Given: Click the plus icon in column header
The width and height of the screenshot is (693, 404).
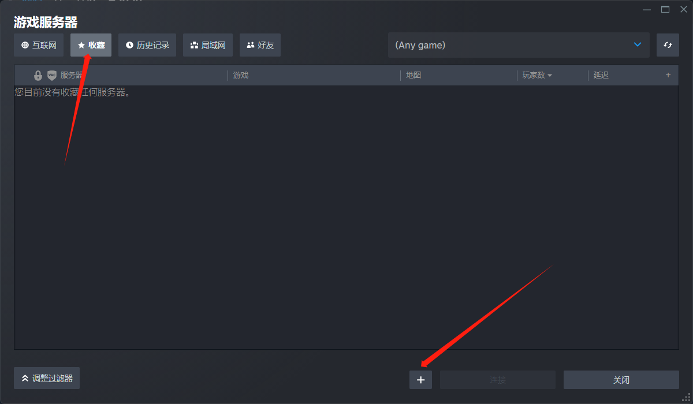Looking at the screenshot, I should 668,75.
